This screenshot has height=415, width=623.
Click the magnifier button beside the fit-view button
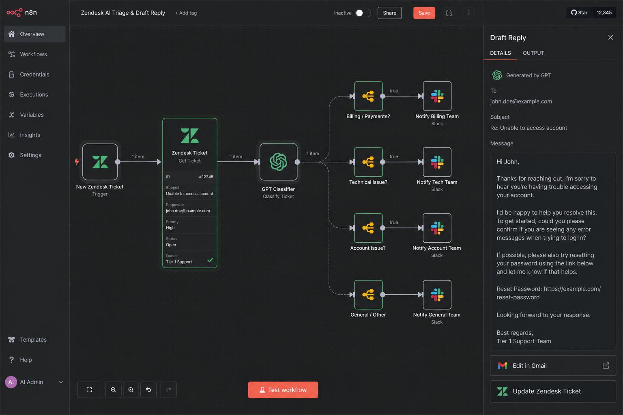pos(114,390)
